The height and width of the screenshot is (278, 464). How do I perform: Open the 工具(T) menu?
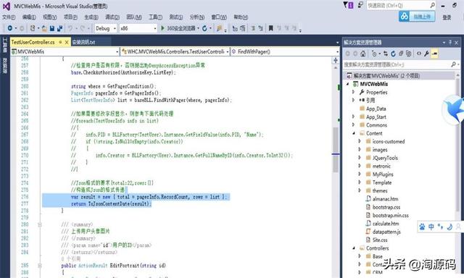[x=155, y=17]
